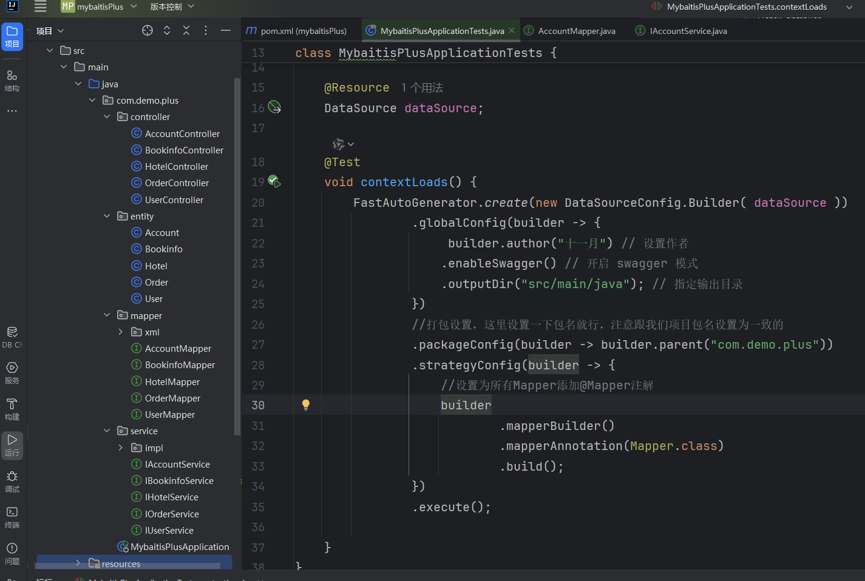Open the mybaitisPlus project dropdown
Viewport: 865px width, 581px height.
tap(100, 7)
